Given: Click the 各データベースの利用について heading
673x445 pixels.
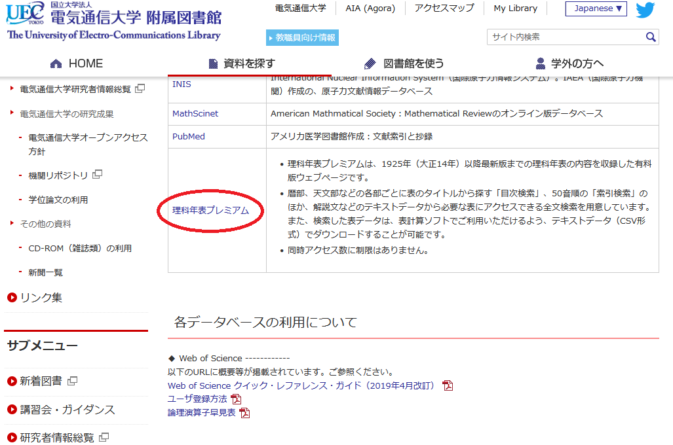Looking at the screenshot, I should tap(265, 322).
